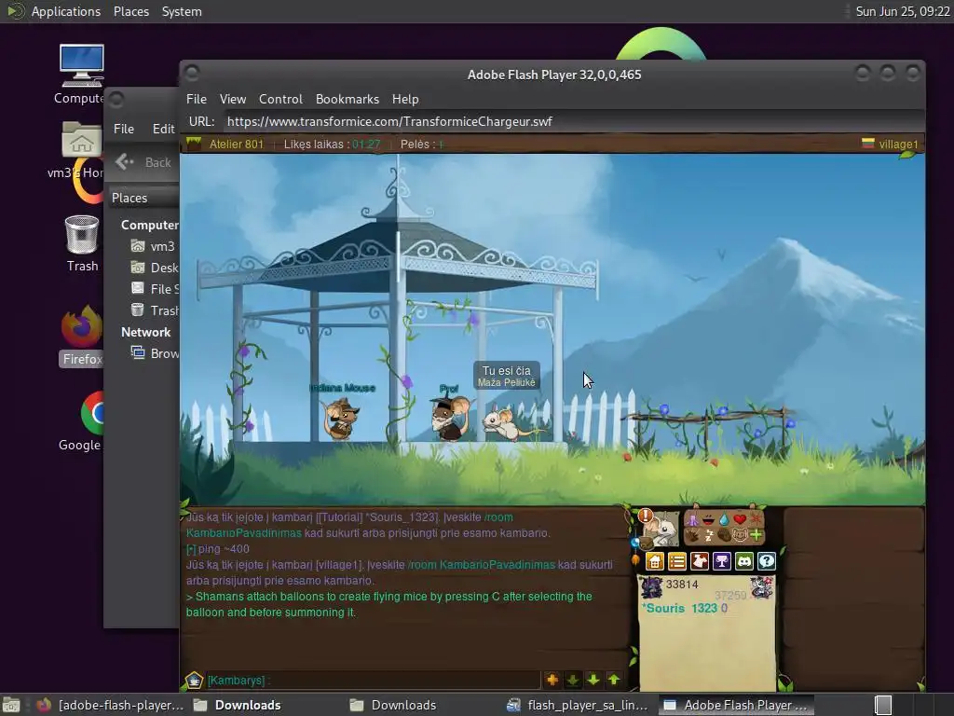Open the Trash desktop icon
The width and height of the screenshot is (954, 716).
tap(82, 243)
